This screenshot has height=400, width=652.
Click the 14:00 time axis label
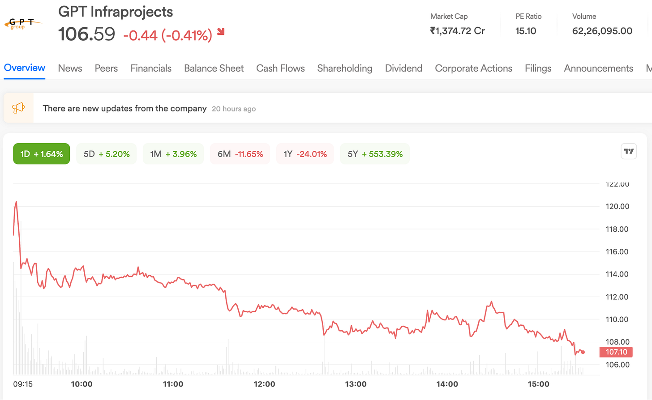[x=447, y=384]
